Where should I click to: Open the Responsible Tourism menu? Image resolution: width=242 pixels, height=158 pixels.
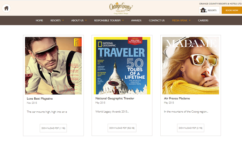point(107,20)
